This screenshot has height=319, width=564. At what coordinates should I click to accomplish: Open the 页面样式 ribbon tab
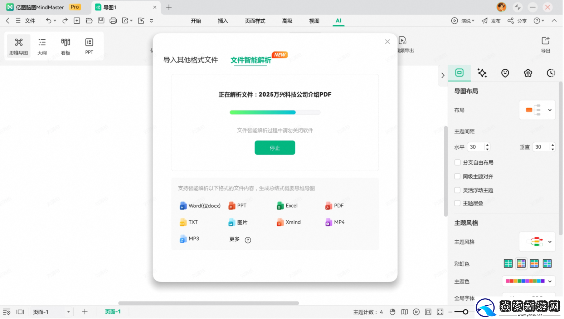coord(255,21)
